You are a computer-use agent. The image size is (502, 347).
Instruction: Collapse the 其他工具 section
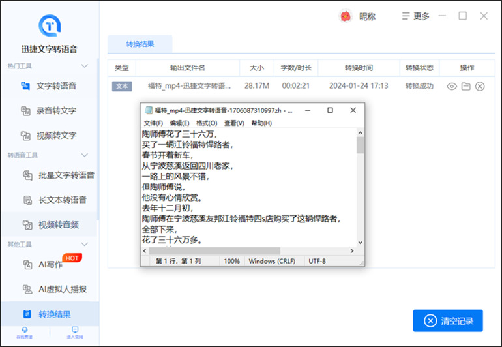click(85, 244)
